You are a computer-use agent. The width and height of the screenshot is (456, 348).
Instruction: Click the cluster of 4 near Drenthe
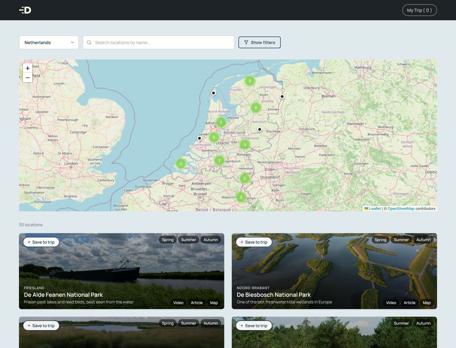(256, 107)
